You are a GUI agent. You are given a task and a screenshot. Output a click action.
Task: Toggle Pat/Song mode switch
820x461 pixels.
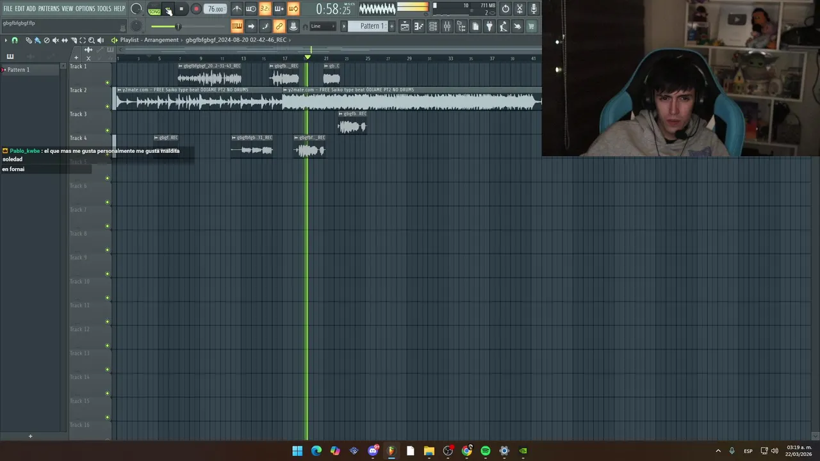[154, 9]
